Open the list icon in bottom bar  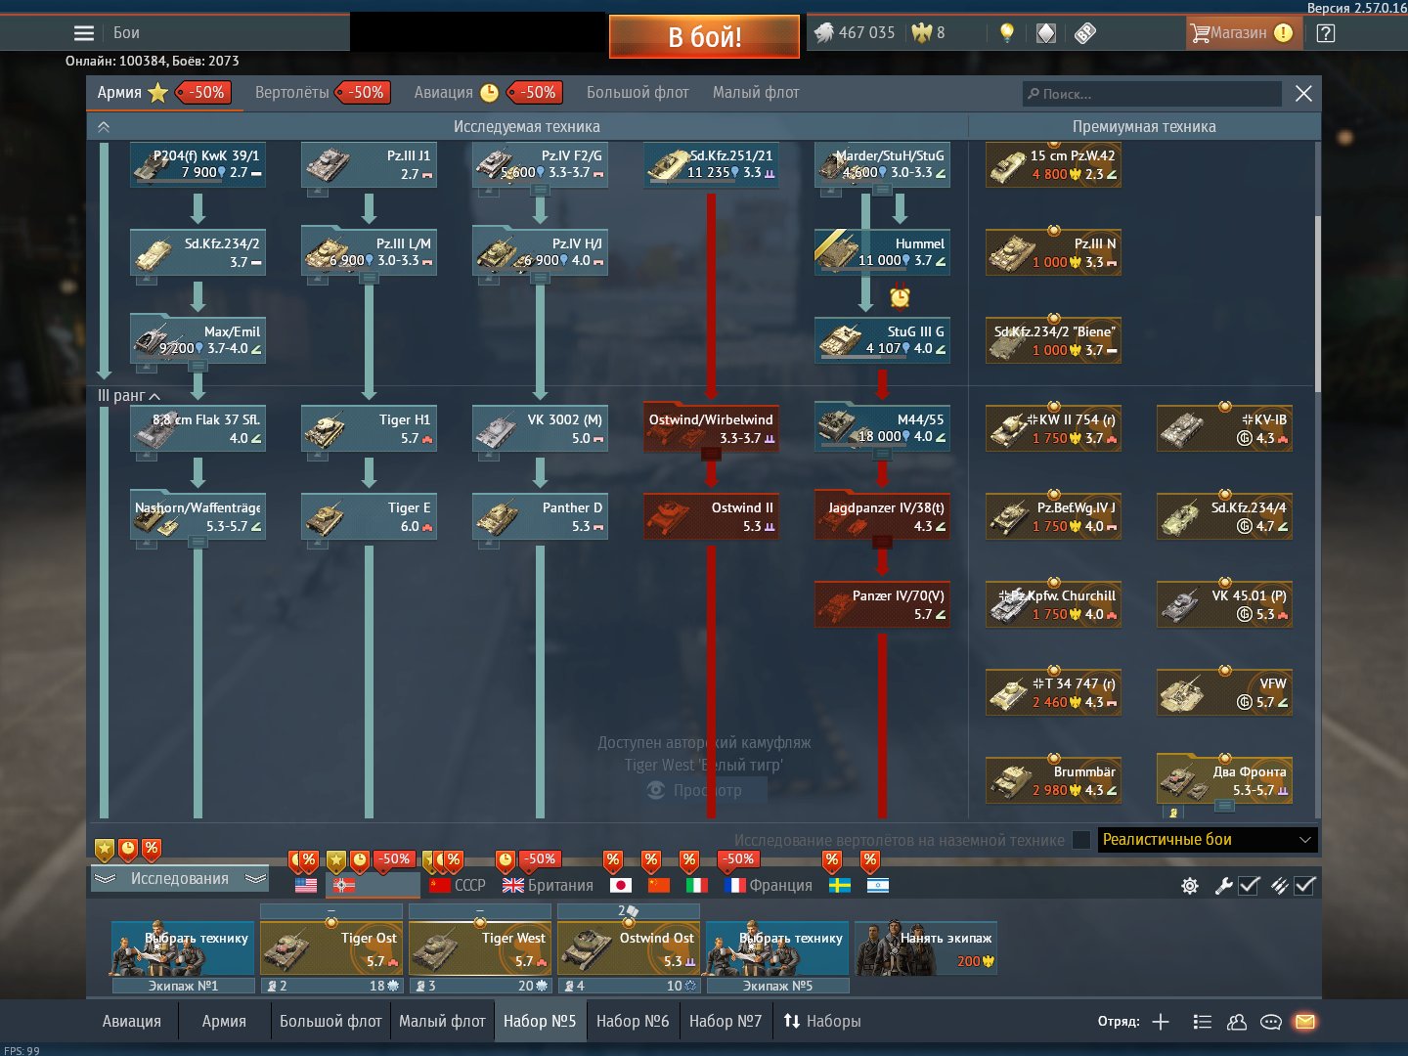point(1203,1022)
